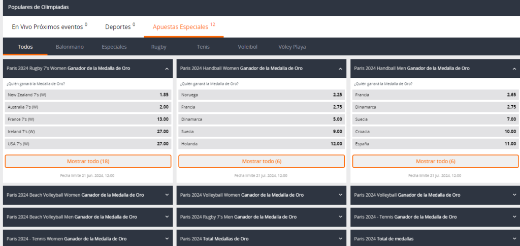Filter by Balonmano sport
Image resolution: width=520 pixels, height=246 pixels.
(x=70, y=47)
